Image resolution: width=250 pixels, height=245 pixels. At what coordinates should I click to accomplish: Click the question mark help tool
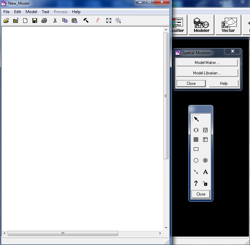click(196, 183)
